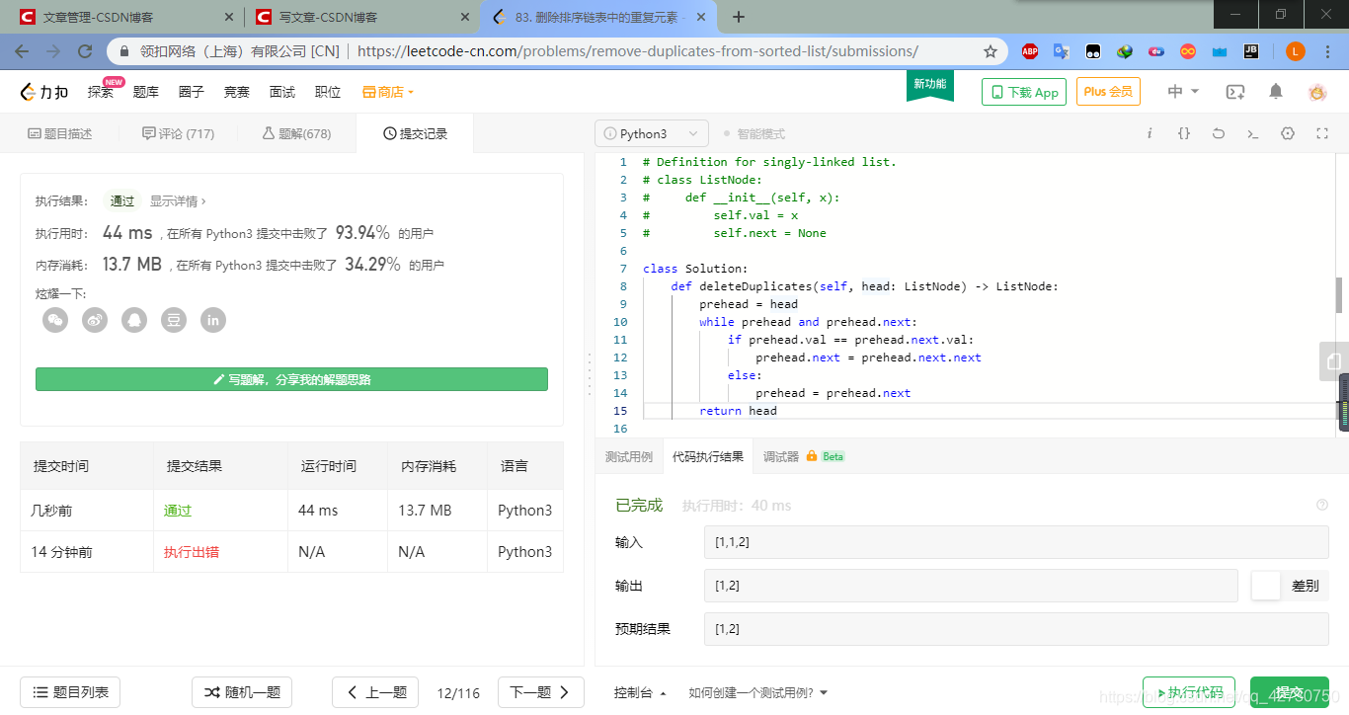Click 提交 submit button
The height and width of the screenshot is (715, 1349).
[x=1289, y=692]
